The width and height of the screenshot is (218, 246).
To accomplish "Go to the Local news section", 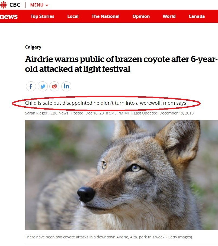I will tap(73, 16).
